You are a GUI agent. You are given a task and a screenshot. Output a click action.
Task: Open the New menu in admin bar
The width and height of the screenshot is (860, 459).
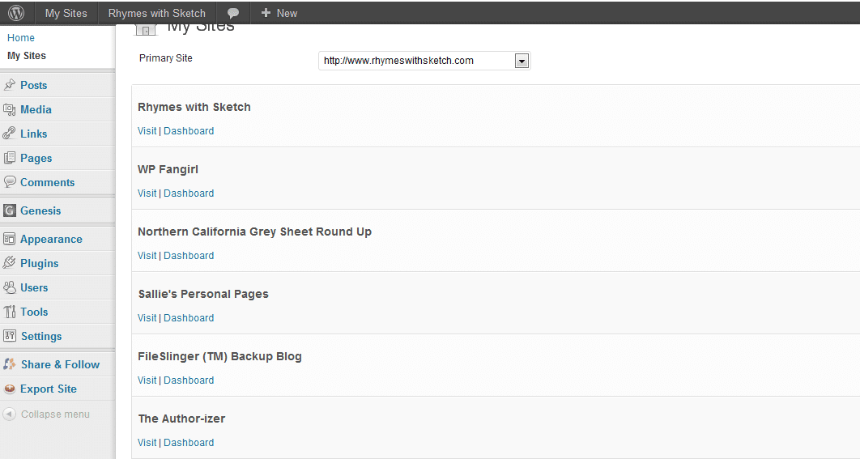[287, 13]
